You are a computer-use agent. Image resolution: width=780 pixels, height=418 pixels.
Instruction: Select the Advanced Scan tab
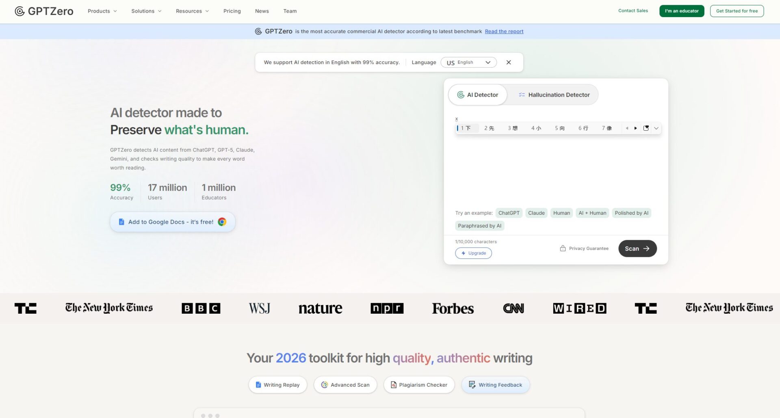[345, 385]
